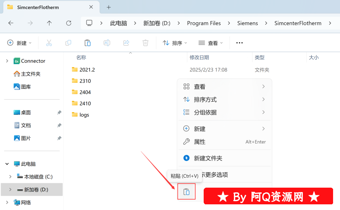Screen dimensions: 340x210
Task: Click 此电脑 in the address bar
Action: (118, 23)
